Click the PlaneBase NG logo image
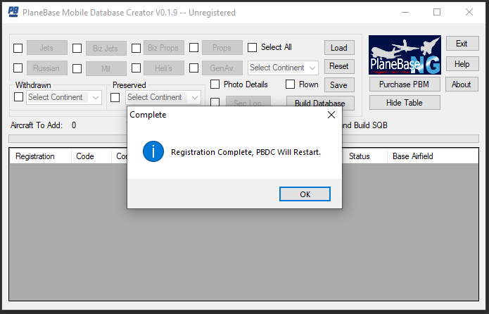 tap(405, 55)
